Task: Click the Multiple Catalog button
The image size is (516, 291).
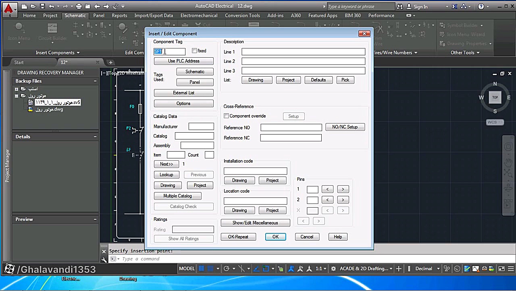Action: pyautogui.click(x=178, y=196)
